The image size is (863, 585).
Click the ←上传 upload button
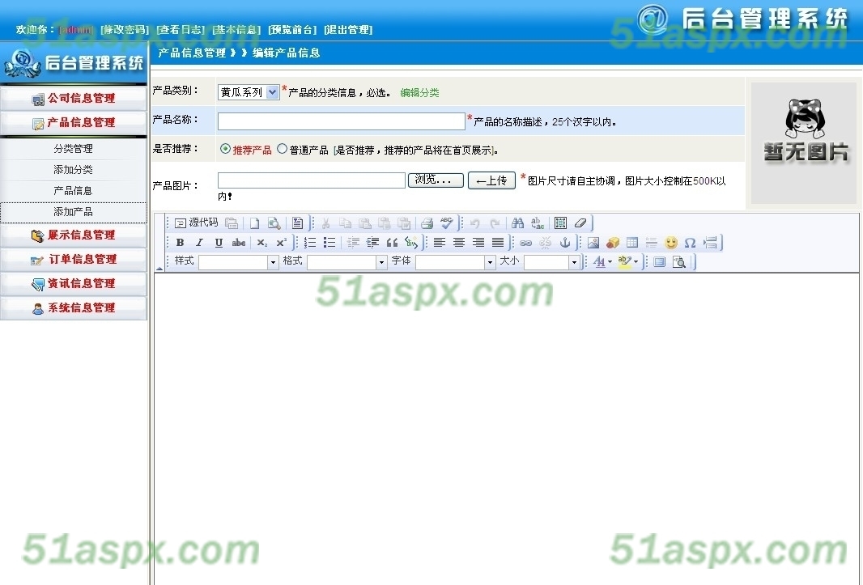[x=491, y=180]
